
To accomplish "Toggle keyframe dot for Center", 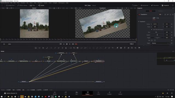I will [x=172, y=24].
